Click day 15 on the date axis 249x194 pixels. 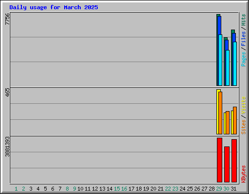click(117, 189)
